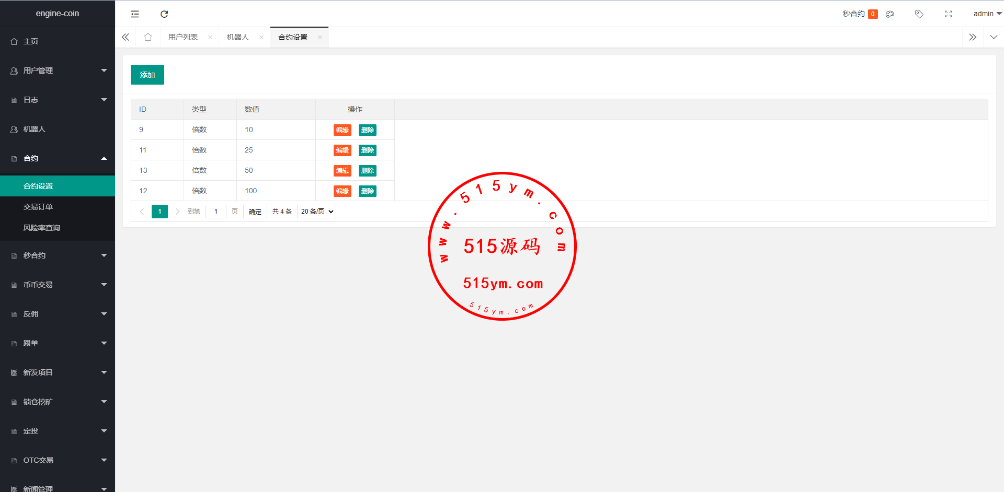Screen dimensions: 1004x492
Task: Open the admin user dropdown
Action: (987, 14)
